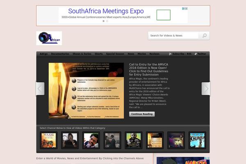Open the Reviews menu item
This screenshot has width=246, height=164.
coord(155,54)
